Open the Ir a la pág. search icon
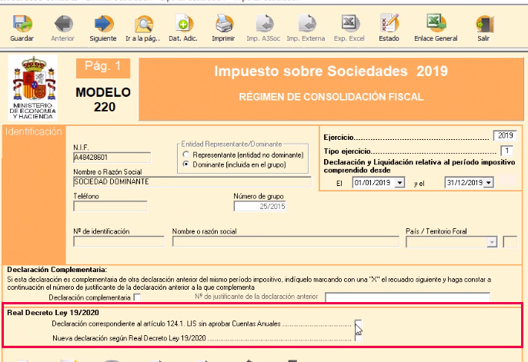Screen dimensions: 528x362 click(144, 24)
